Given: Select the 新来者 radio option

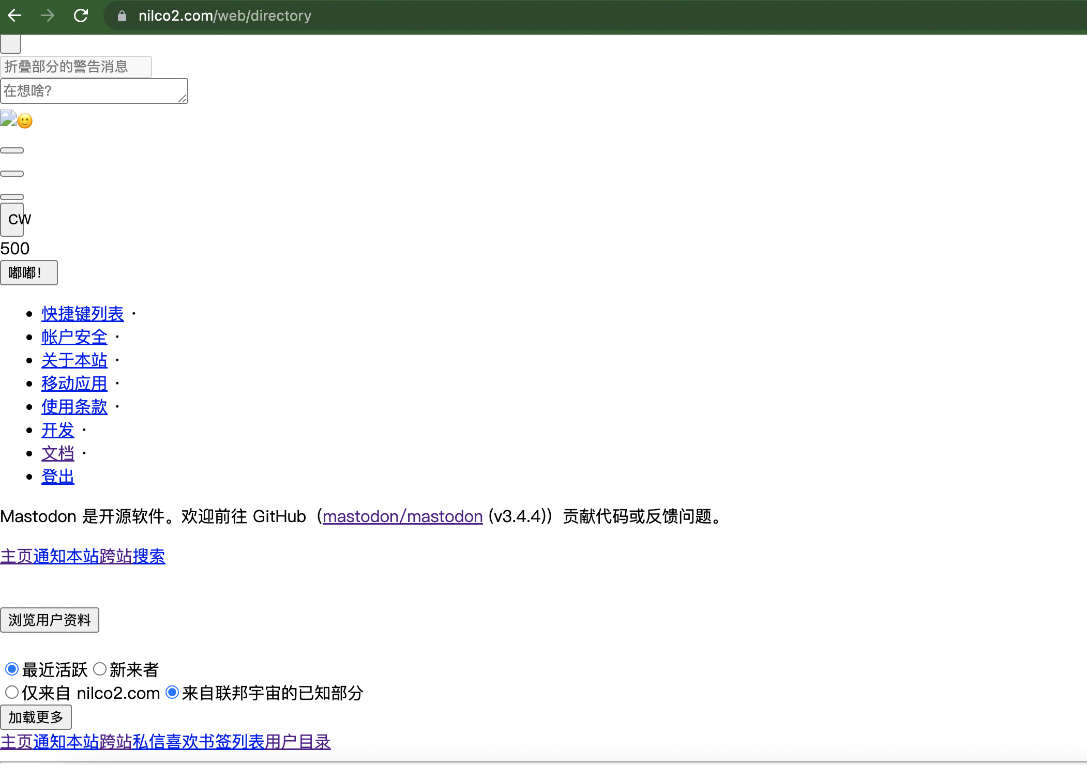Looking at the screenshot, I should coord(100,669).
